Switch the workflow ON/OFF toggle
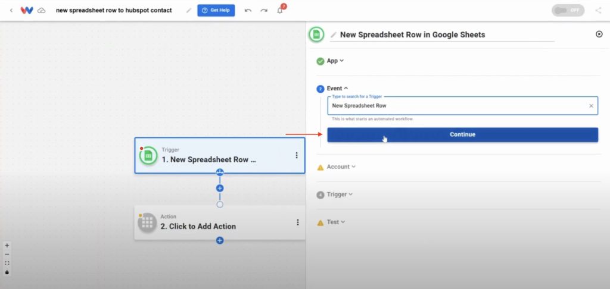 (x=568, y=11)
